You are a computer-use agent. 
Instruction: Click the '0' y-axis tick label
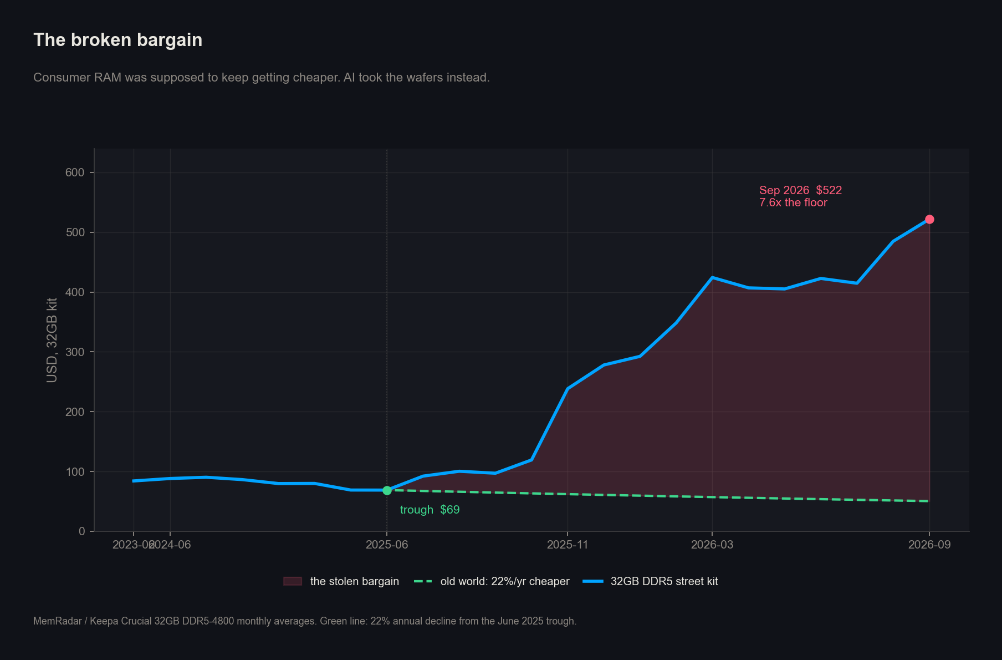point(82,531)
